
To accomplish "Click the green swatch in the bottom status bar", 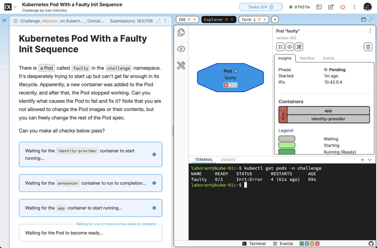I will 302,243.
